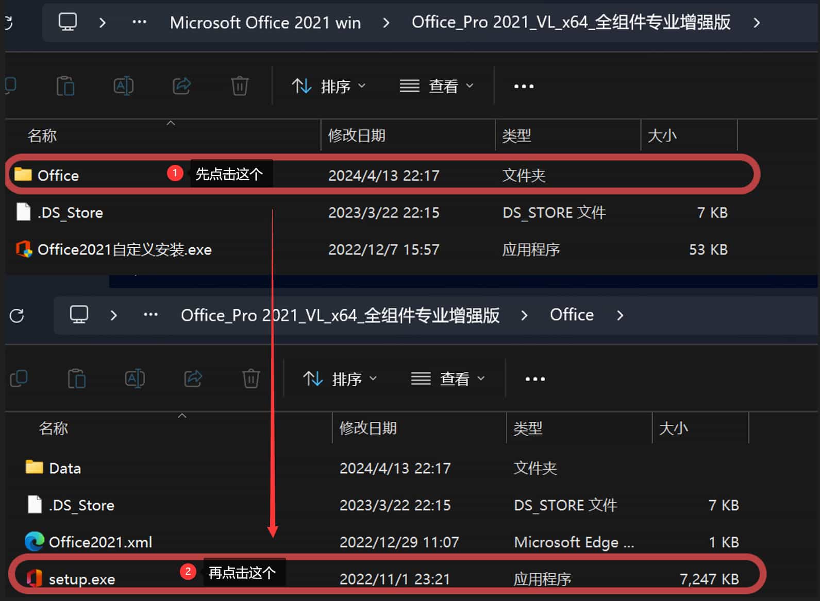Image resolution: width=820 pixels, height=601 pixels.
Task: Click the Share icon in the upper window toolbar
Action: [181, 85]
